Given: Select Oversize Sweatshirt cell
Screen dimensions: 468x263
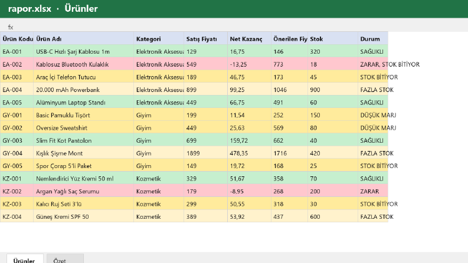Looking at the screenshot, I should [84, 127].
